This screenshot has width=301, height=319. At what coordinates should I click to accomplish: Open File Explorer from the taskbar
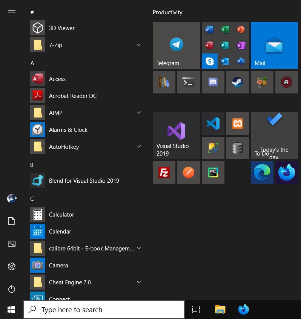coord(220,310)
